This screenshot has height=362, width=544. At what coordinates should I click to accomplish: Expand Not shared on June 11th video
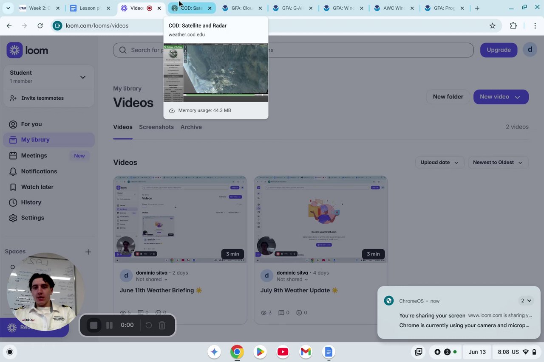click(152, 279)
